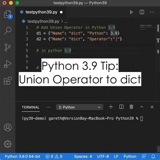The width and height of the screenshot is (160, 160).
Task: Click the comment '# Add Union Operator in Python 3.9'
Action: [76, 27]
